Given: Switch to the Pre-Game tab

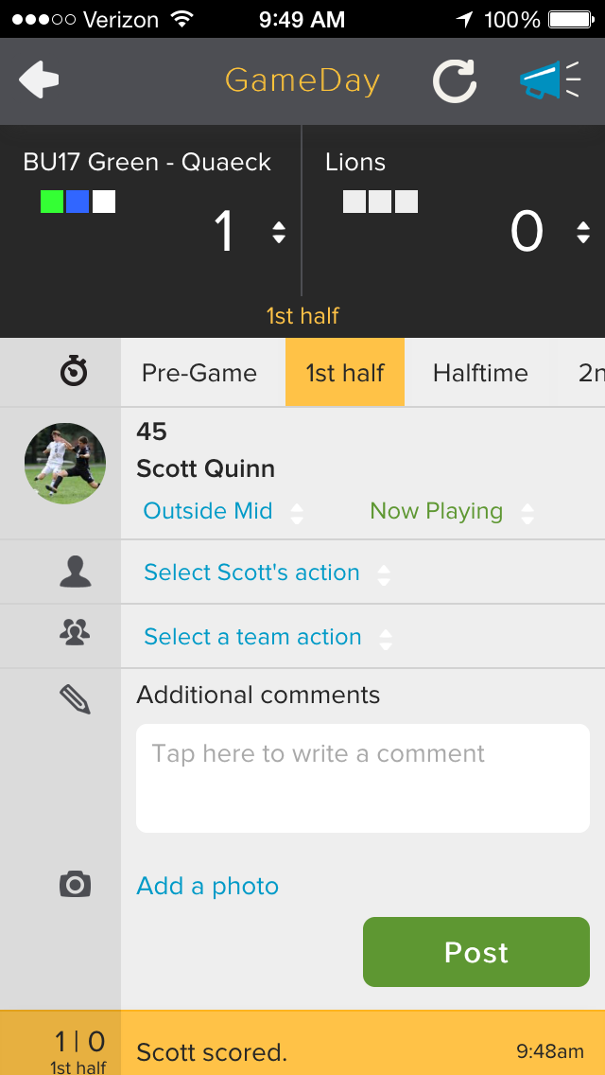Looking at the screenshot, I should click(199, 373).
